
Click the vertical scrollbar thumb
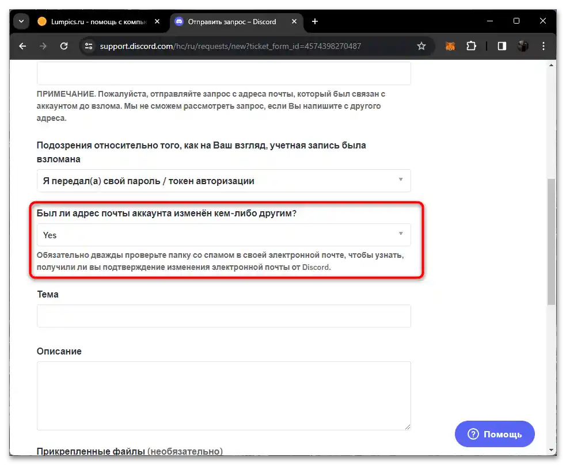[x=551, y=242]
